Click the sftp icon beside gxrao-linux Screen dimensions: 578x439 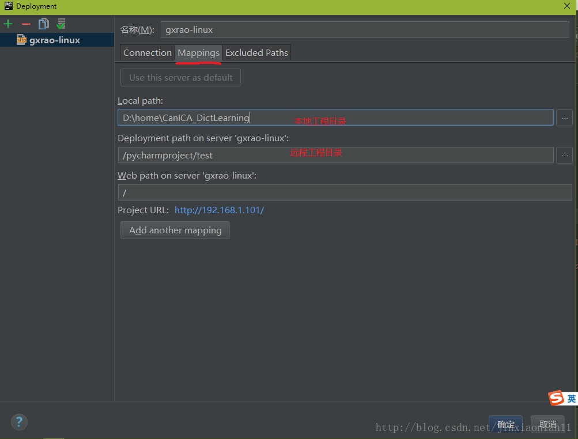tap(21, 40)
